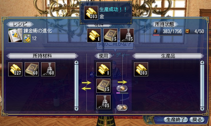Image resolution: width=211 pixels, height=126 pixels.
Task: Click the produced gold 203 in 生産品 panel
Action: pos(141,69)
